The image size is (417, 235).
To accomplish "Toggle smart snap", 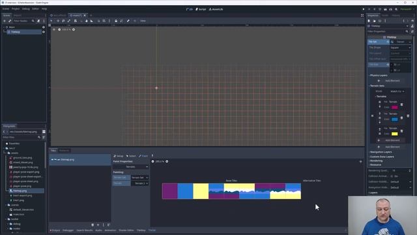I will 98,21.
